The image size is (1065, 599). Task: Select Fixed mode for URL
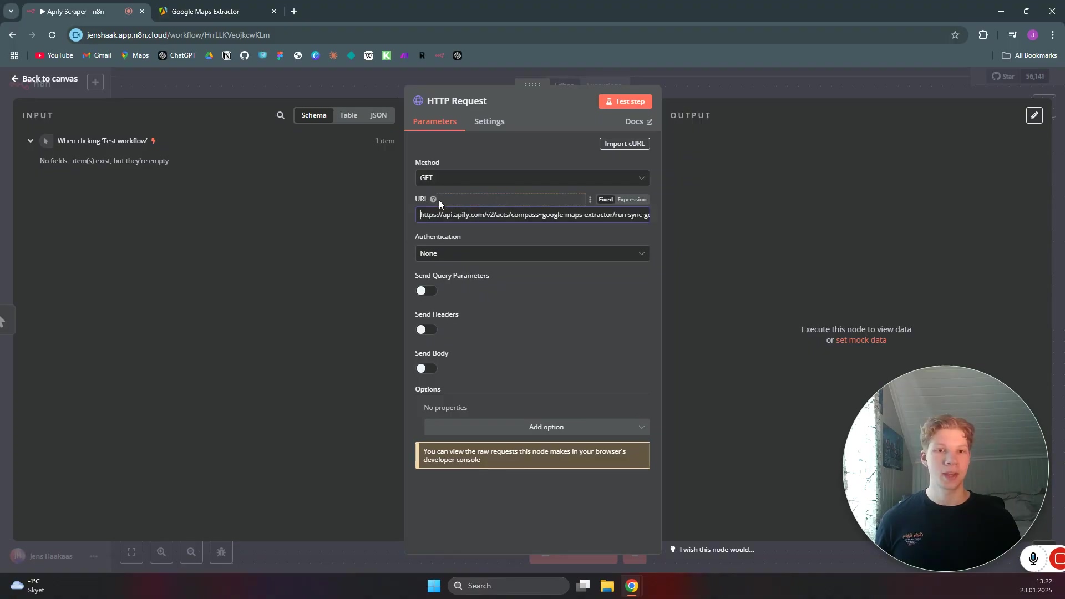coord(606,200)
